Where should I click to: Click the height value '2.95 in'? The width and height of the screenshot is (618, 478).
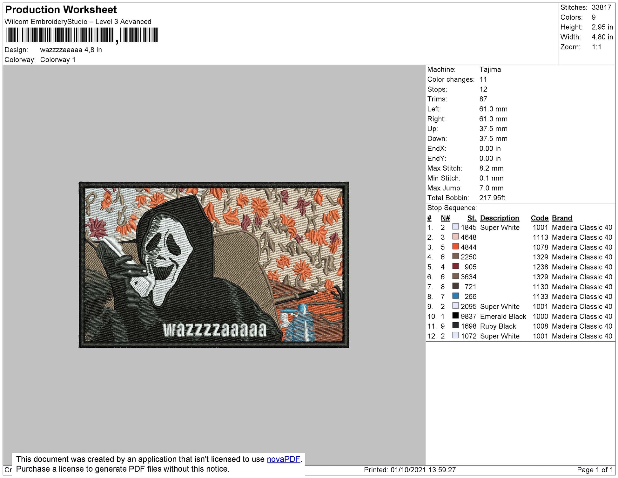pos(602,27)
